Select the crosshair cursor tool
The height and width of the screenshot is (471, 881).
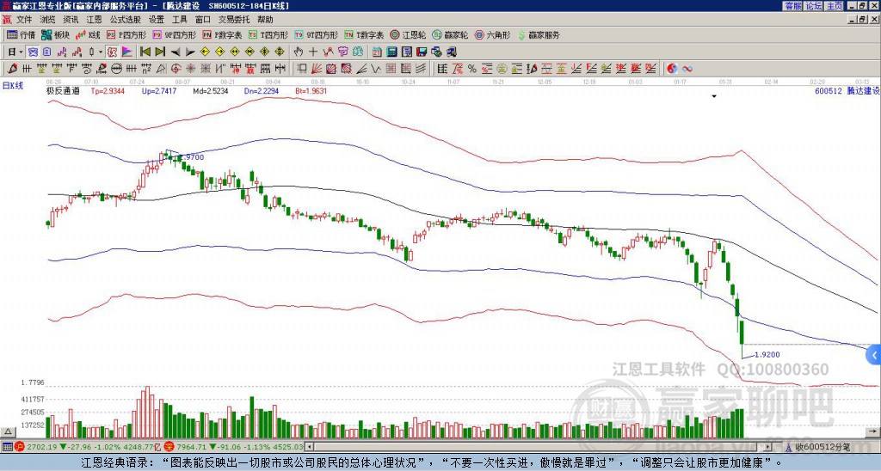[313, 52]
